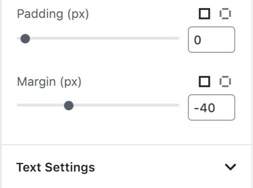Select the dashed square icon for Padding
Screen dimensions: 253x188
[x=225, y=14]
